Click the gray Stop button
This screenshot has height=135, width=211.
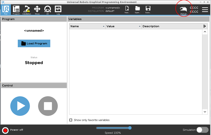point(48,106)
